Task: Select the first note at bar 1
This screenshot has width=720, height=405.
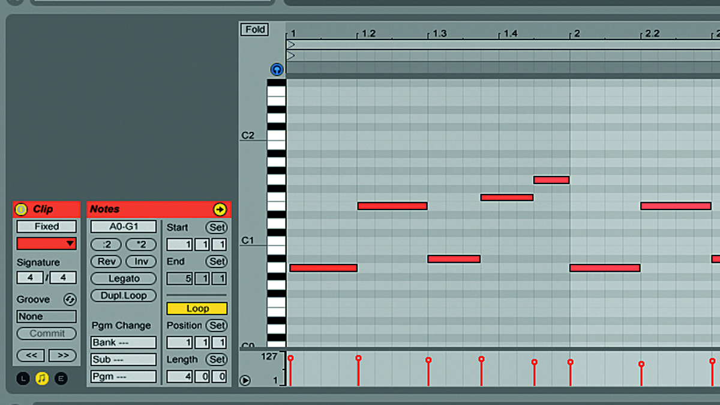Action: coord(323,268)
